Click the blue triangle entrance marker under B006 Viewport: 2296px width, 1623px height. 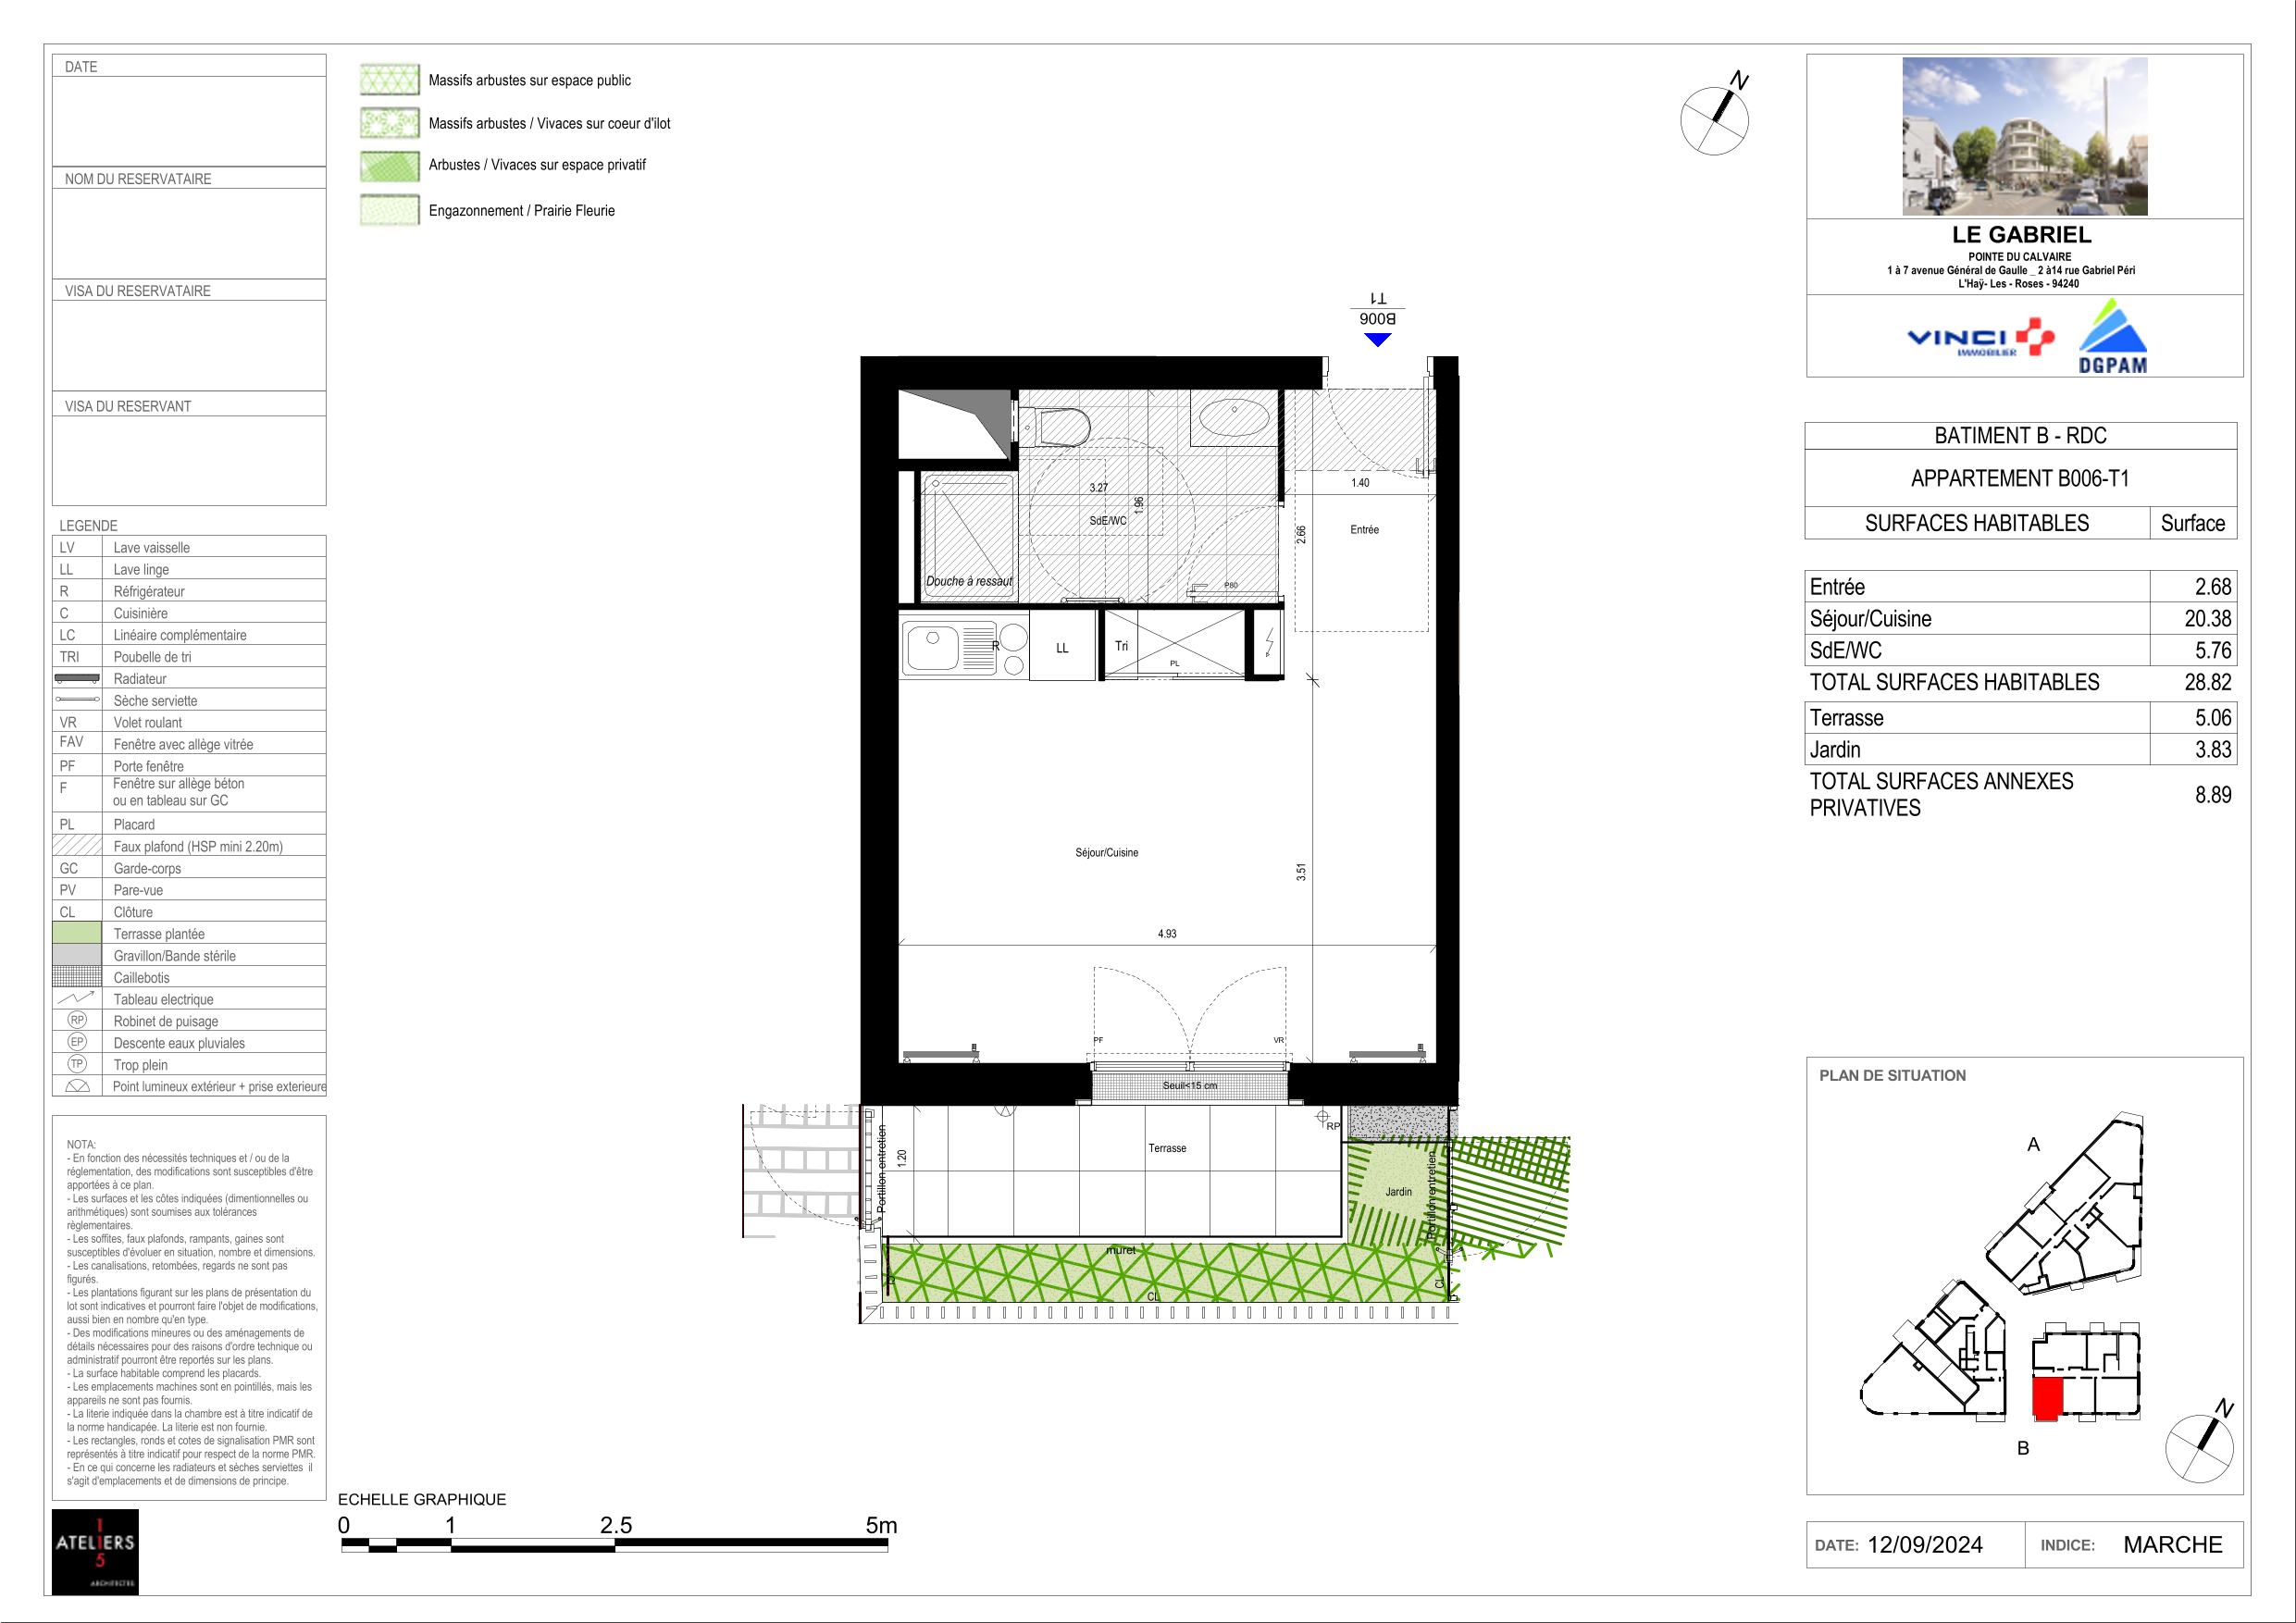click(1378, 340)
